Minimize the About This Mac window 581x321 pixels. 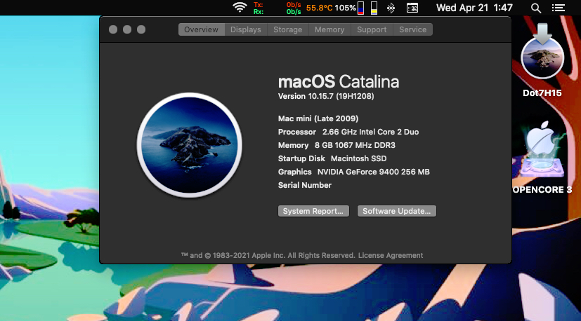(127, 29)
